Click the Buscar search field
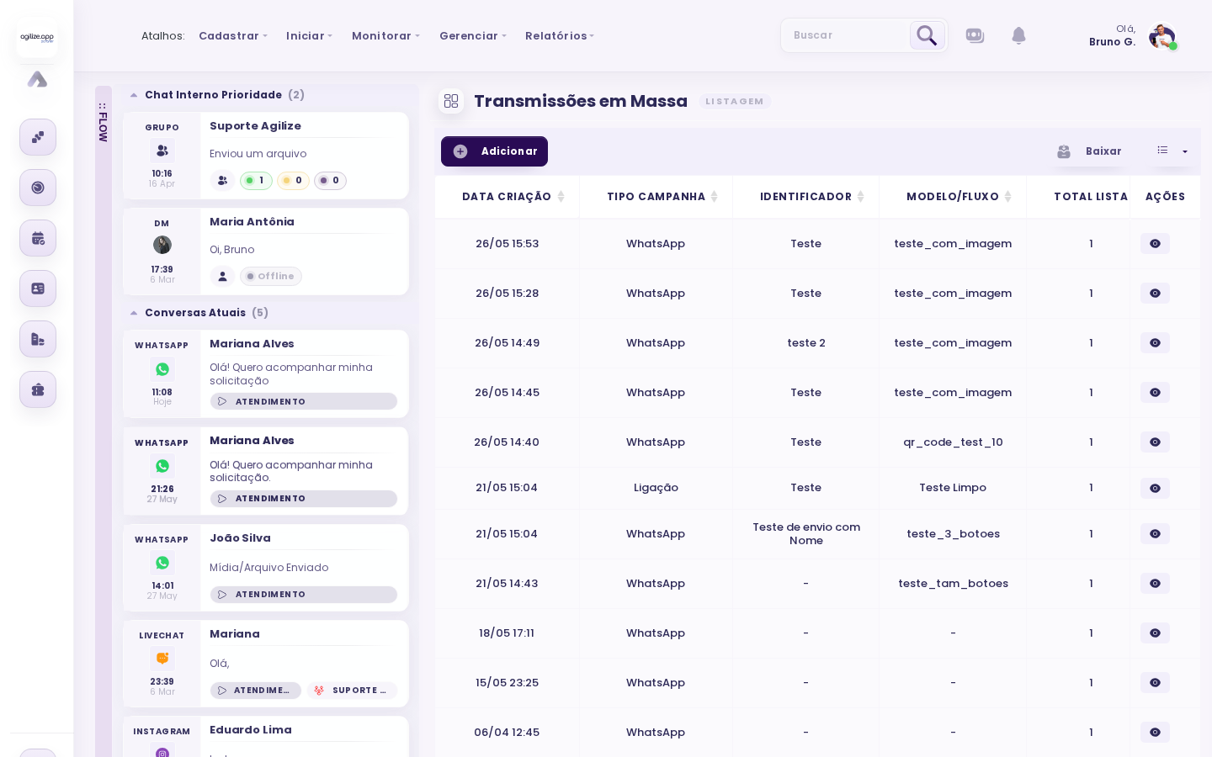Screen dimensions: 1212x757 tap(845, 35)
